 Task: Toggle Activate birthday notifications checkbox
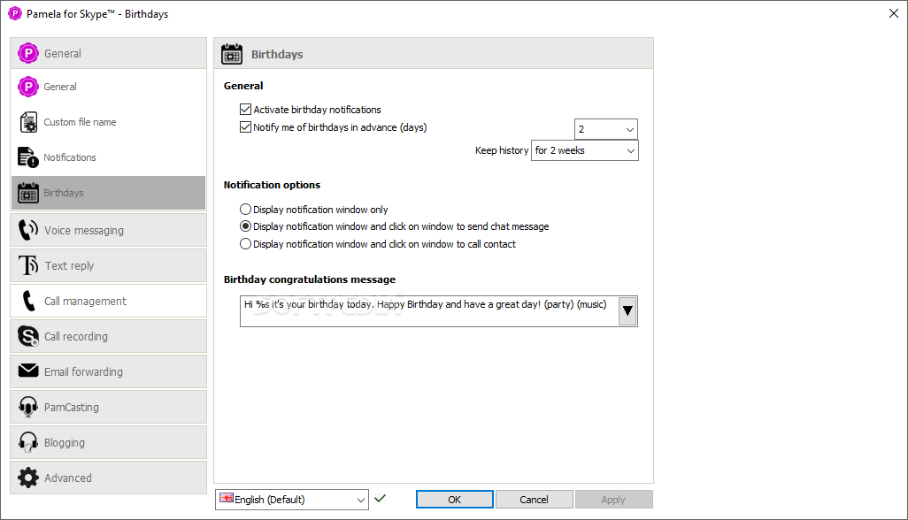click(x=245, y=110)
